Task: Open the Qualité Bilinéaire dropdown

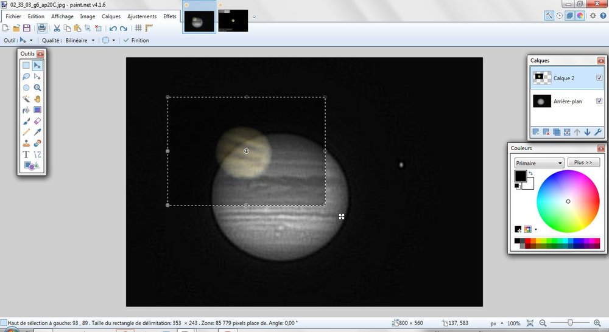Action: pos(80,40)
